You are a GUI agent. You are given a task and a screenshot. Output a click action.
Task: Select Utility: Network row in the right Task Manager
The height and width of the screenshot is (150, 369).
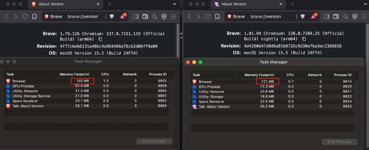pos(272,92)
